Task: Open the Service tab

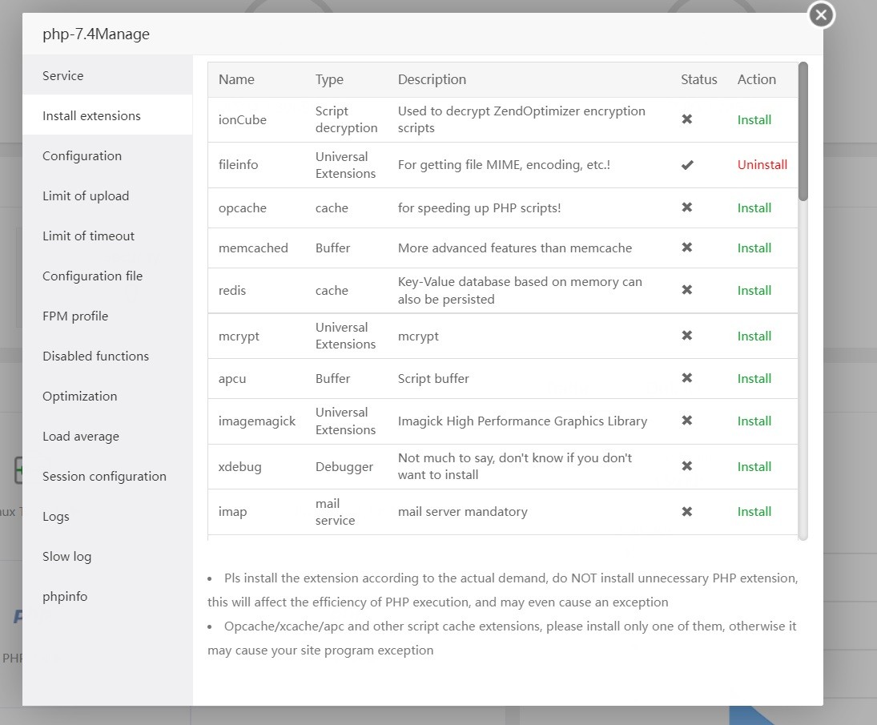Action: (x=63, y=76)
